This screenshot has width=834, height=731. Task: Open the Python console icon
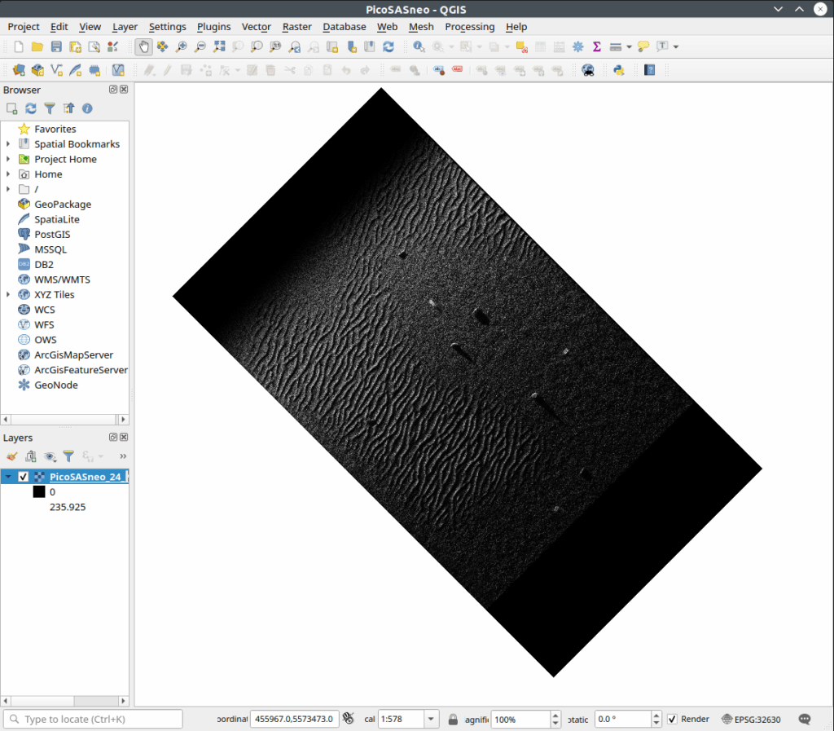click(619, 70)
